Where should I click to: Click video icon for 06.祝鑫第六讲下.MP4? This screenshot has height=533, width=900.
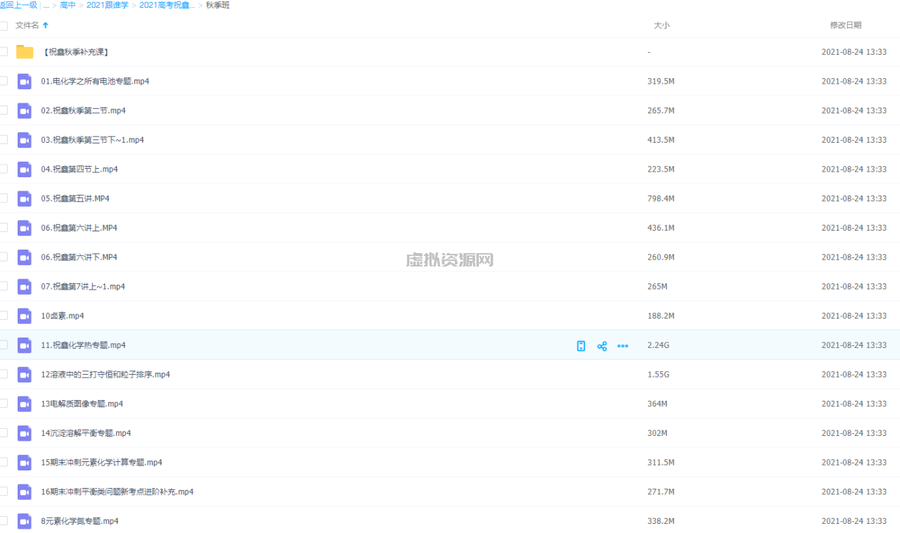tap(25, 257)
